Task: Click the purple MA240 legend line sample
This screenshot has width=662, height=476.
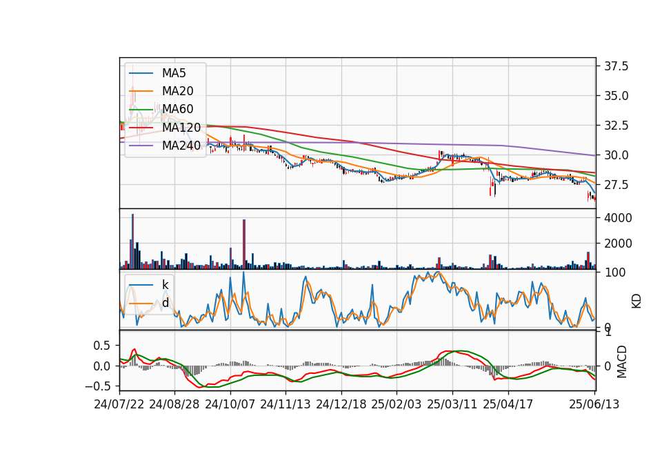Action: (141, 146)
